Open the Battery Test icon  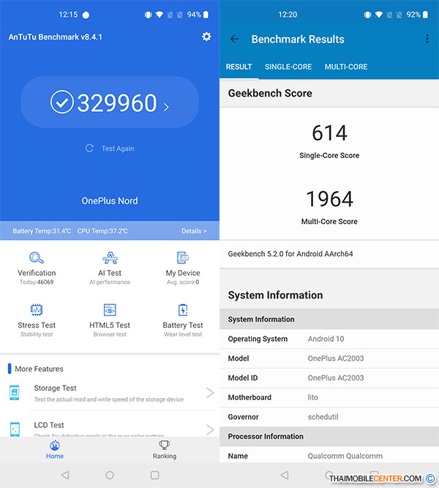pos(183,310)
